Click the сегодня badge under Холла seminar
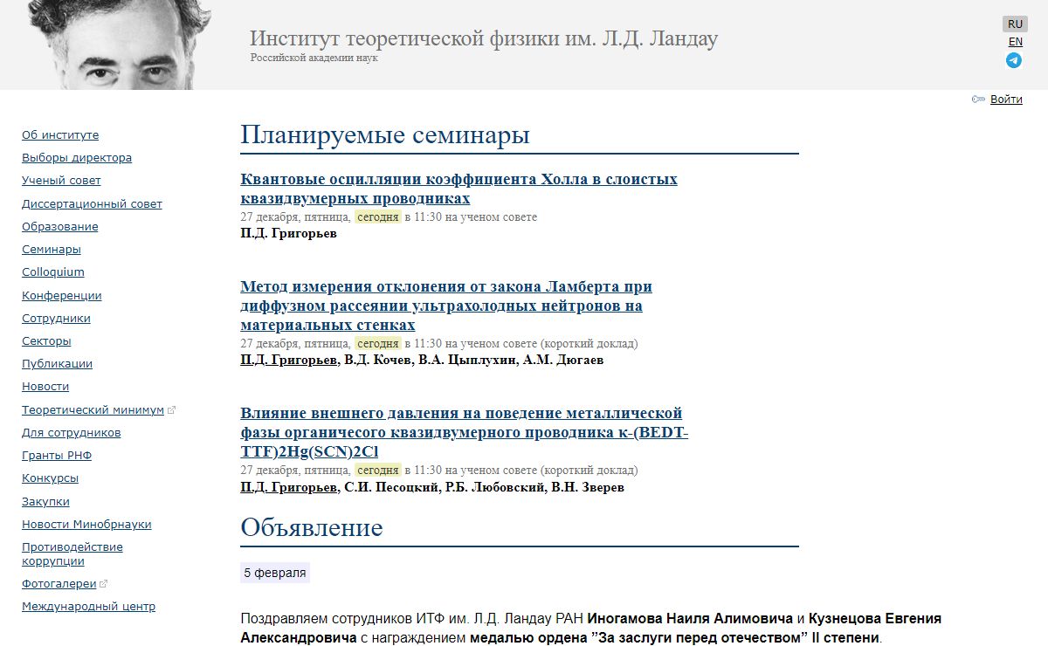 (378, 216)
